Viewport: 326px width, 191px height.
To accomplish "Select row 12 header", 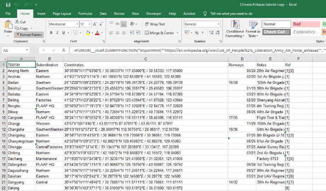I will point(4,129).
